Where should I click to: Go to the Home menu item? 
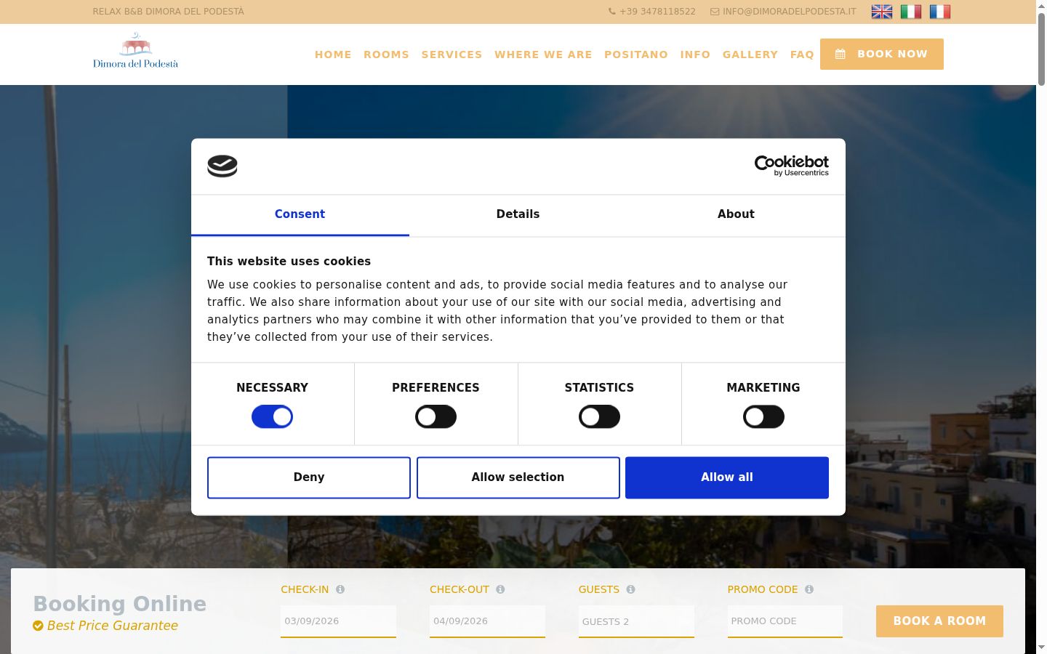(x=333, y=54)
